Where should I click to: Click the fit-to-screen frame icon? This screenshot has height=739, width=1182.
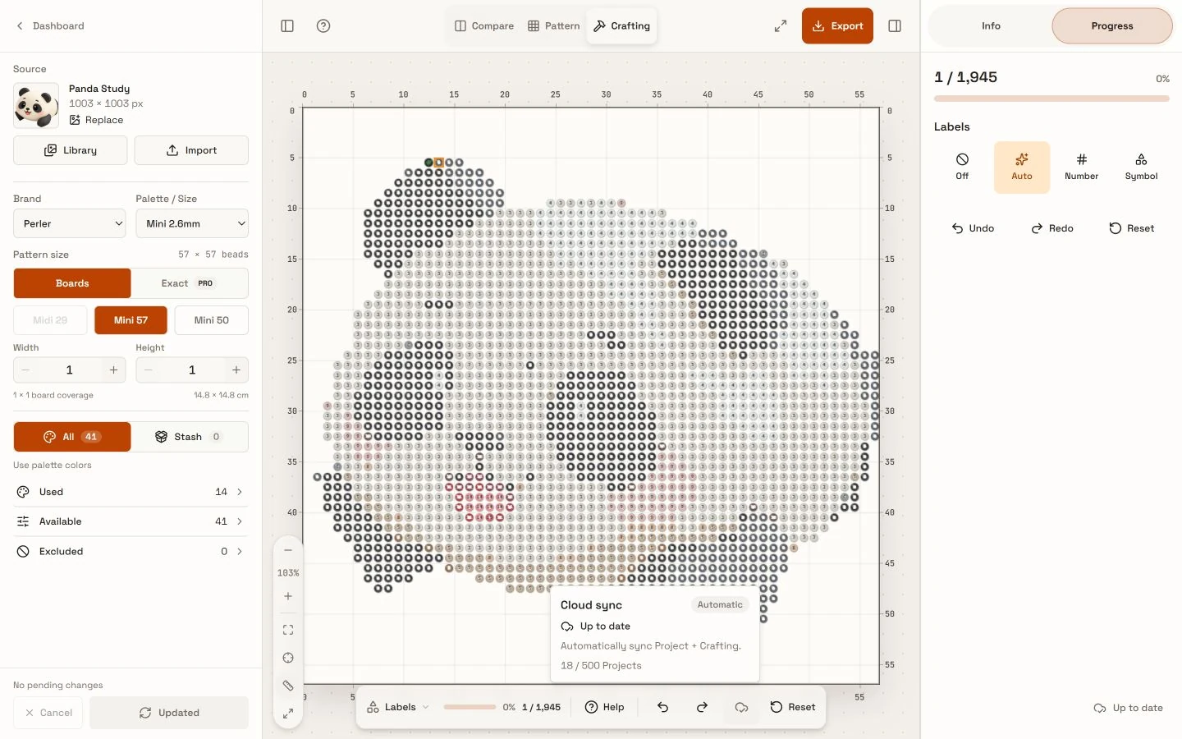click(288, 630)
